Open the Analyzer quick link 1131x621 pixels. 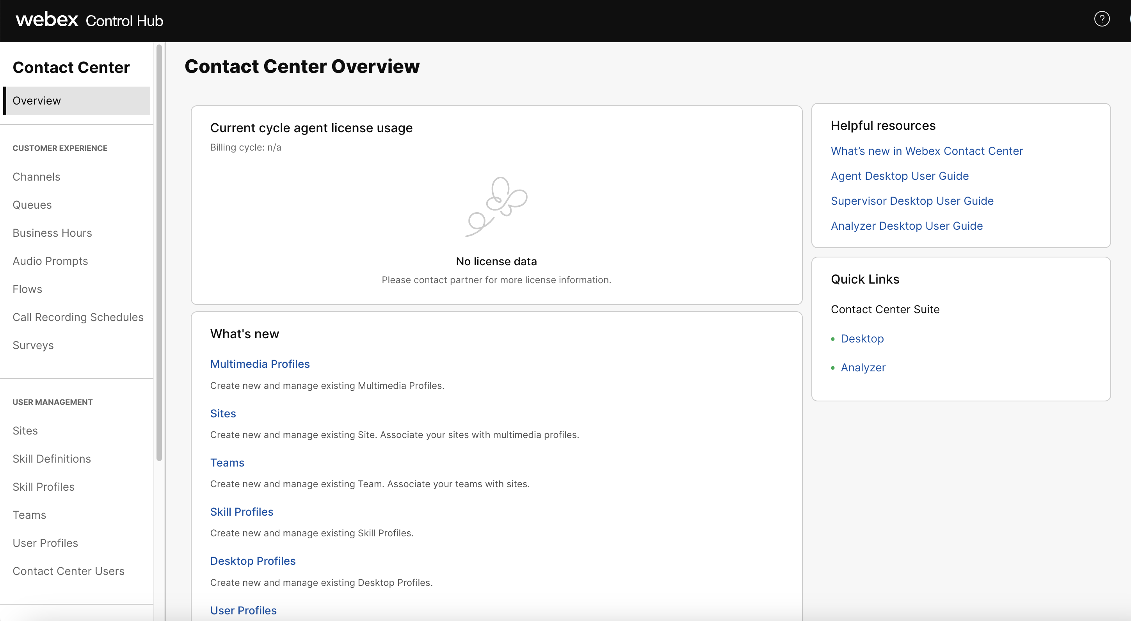click(x=863, y=368)
